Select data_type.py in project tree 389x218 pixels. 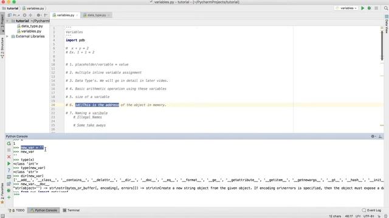(x=30, y=26)
